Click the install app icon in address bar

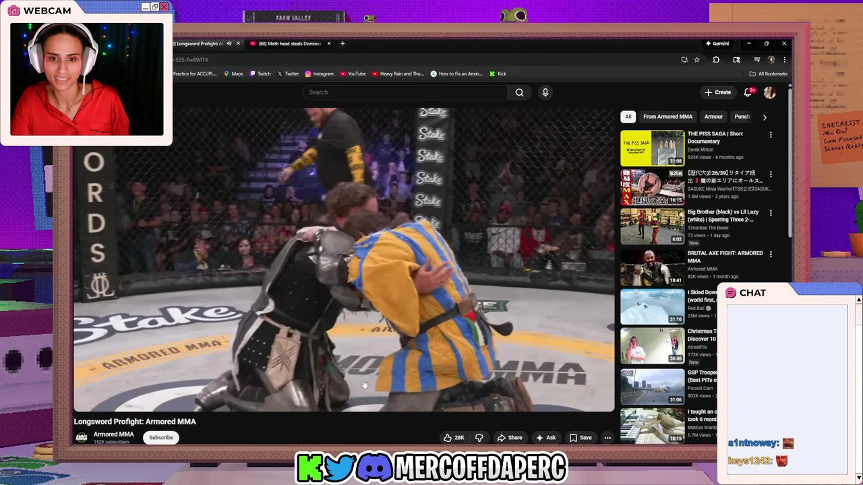point(684,60)
